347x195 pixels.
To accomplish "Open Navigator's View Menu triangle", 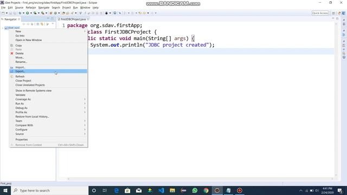I will [53, 24].
